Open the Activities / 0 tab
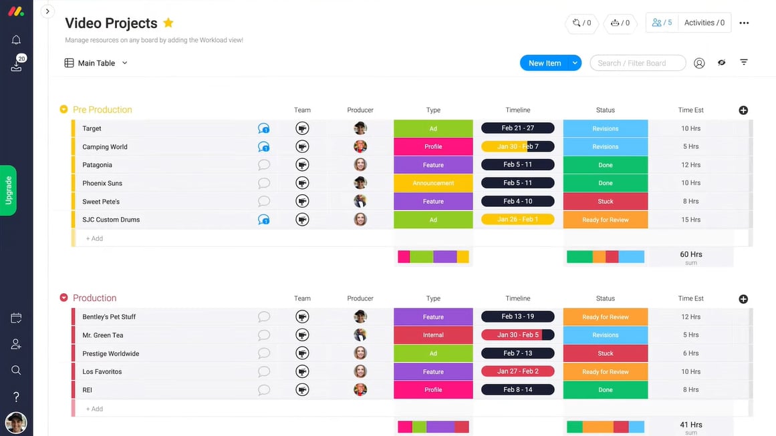The height and width of the screenshot is (436, 776). pyautogui.click(x=704, y=23)
